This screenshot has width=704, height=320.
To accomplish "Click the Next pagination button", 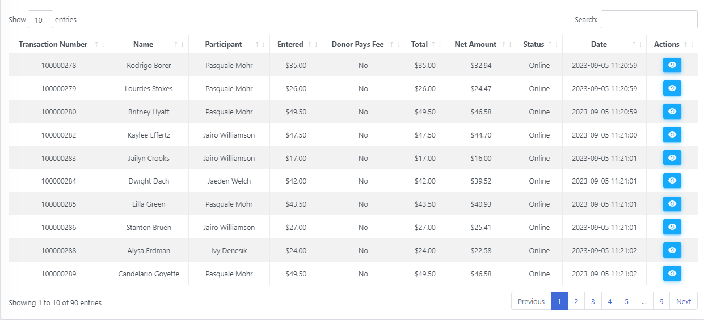I will pyautogui.click(x=684, y=301).
